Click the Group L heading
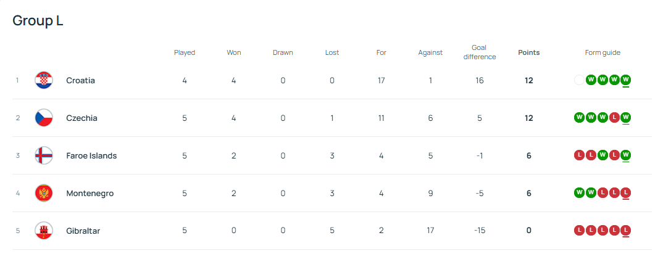The height and width of the screenshot is (259, 663). pyautogui.click(x=38, y=21)
